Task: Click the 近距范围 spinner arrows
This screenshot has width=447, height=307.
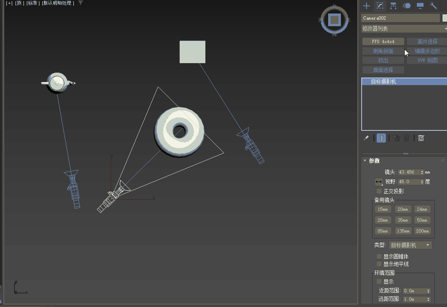Action: pos(428,291)
